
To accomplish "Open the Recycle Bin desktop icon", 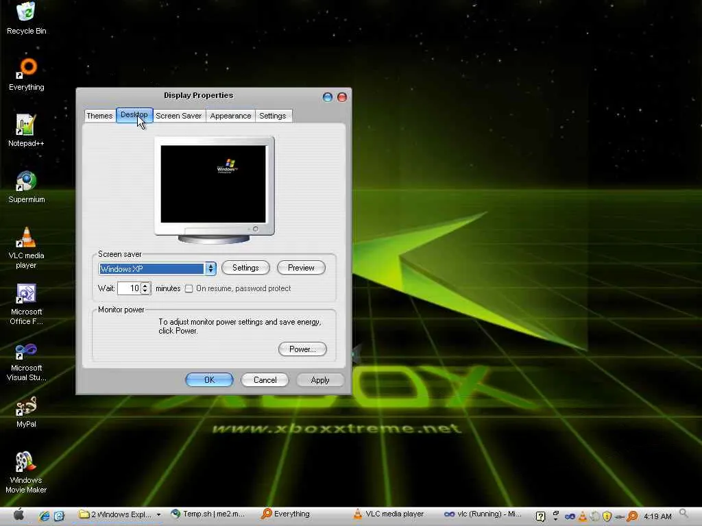I will point(26,18).
